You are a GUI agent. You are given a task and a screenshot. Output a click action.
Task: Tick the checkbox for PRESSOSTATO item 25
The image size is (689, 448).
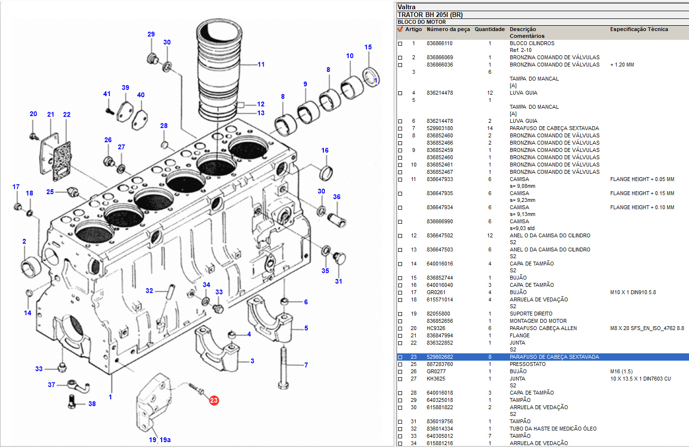(400, 365)
